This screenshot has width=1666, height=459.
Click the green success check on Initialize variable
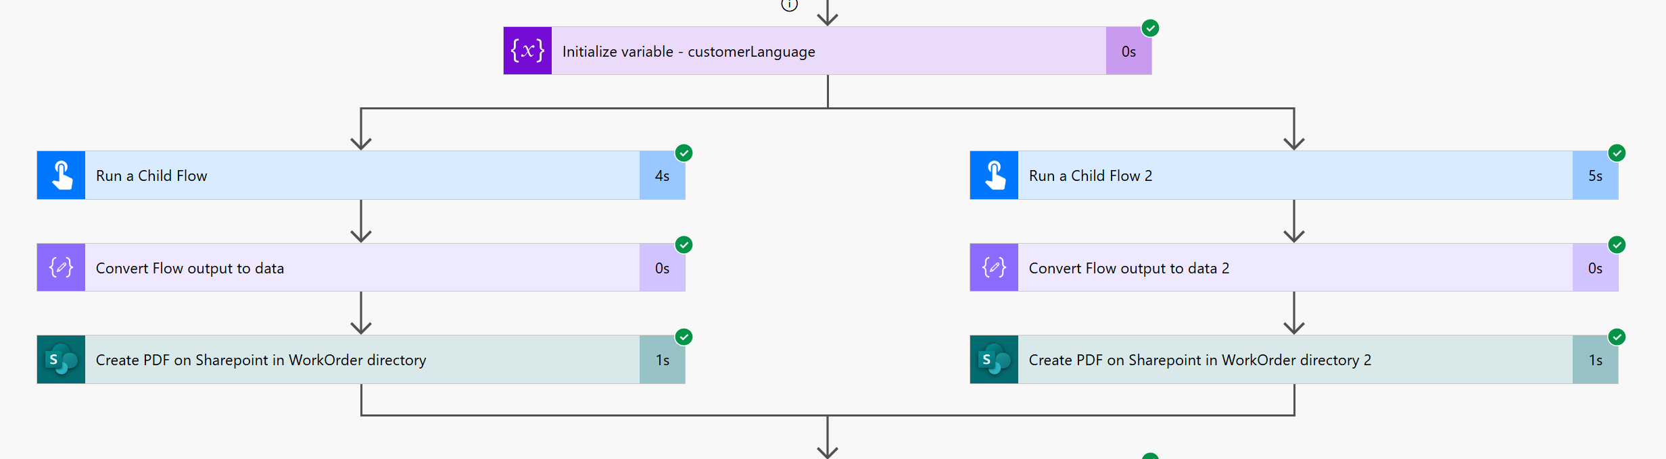coord(1150,28)
